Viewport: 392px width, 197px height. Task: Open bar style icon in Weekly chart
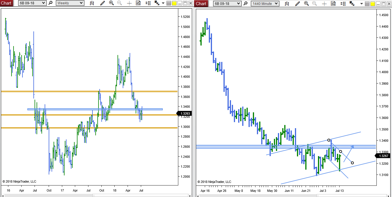92,3
